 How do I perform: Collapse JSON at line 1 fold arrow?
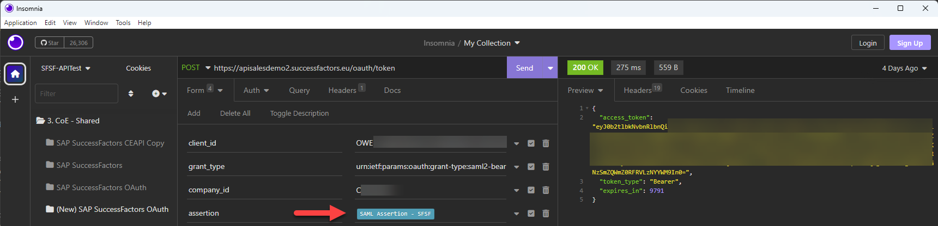click(x=587, y=108)
